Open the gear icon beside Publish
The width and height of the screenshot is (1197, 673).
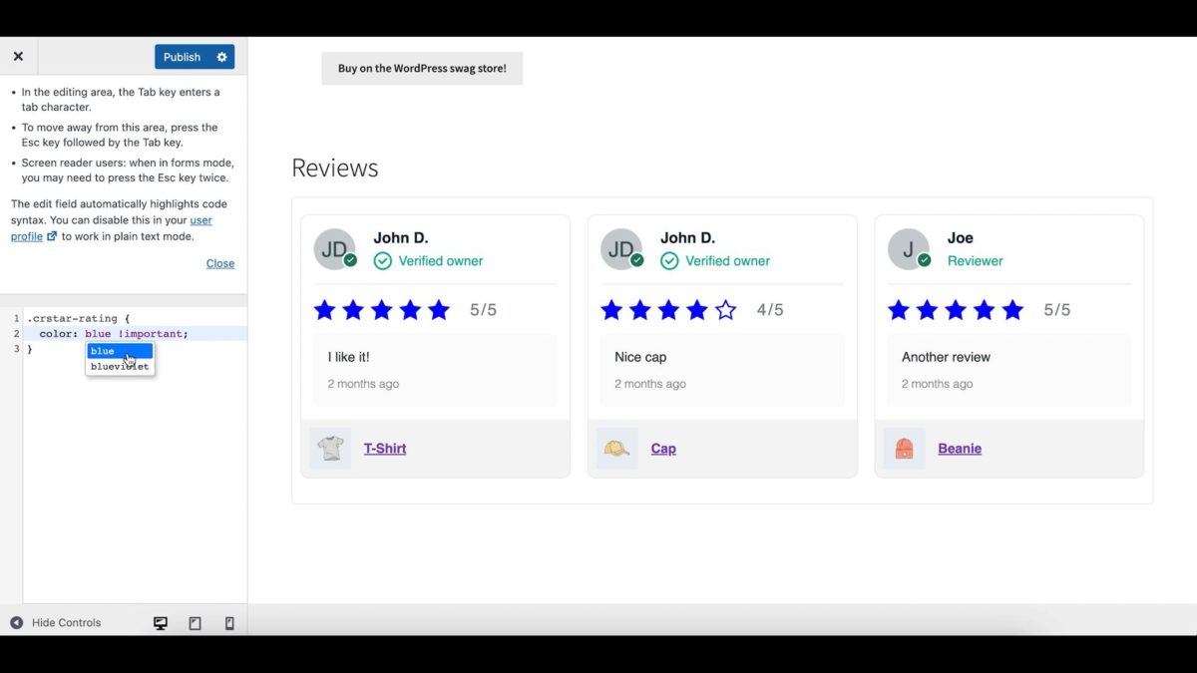[x=221, y=56]
